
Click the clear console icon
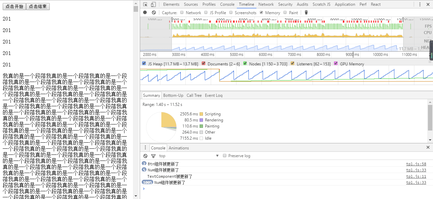[145, 156]
